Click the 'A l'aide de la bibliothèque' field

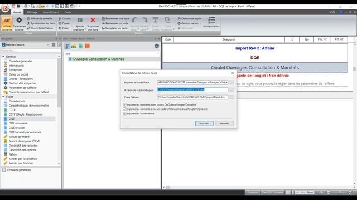coord(192,90)
